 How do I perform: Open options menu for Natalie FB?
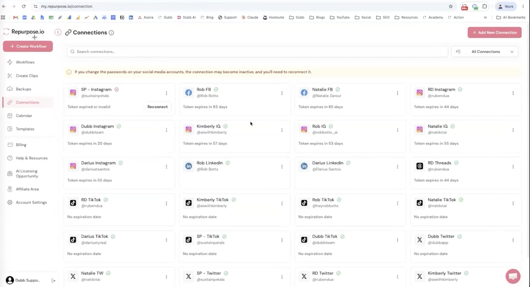pyautogui.click(x=397, y=93)
